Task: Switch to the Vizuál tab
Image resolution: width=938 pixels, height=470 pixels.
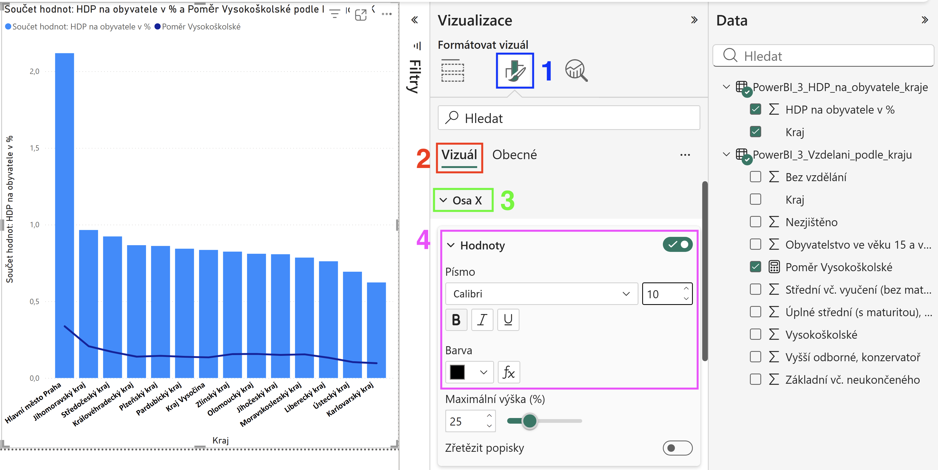Action: 459,155
